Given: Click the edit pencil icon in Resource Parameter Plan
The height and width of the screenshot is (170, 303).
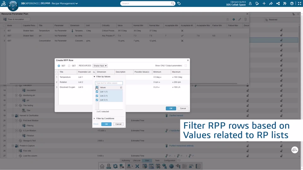Looking at the screenshot, I should 240,20.
